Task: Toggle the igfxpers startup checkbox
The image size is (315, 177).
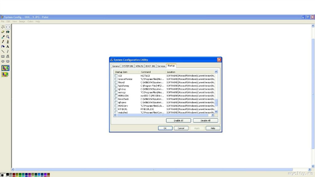Action: point(116,102)
